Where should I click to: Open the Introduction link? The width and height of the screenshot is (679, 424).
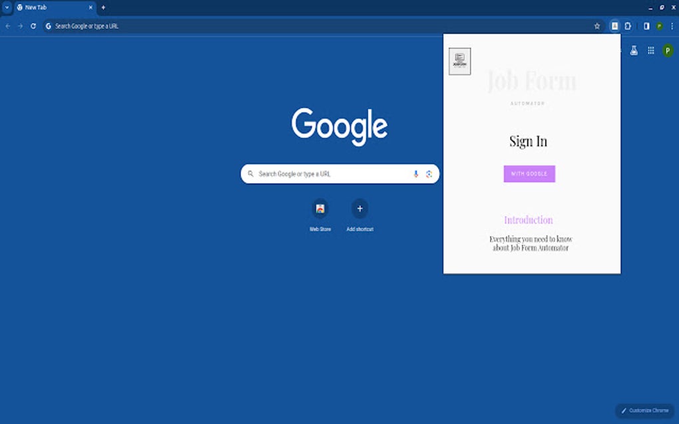point(529,220)
